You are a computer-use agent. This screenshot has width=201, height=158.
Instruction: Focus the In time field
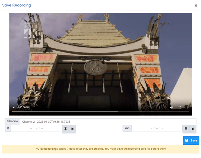click(x=37, y=128)
